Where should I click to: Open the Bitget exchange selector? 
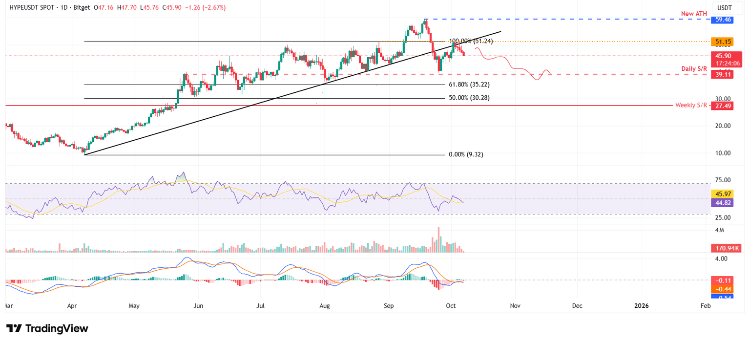coord(83,7)
